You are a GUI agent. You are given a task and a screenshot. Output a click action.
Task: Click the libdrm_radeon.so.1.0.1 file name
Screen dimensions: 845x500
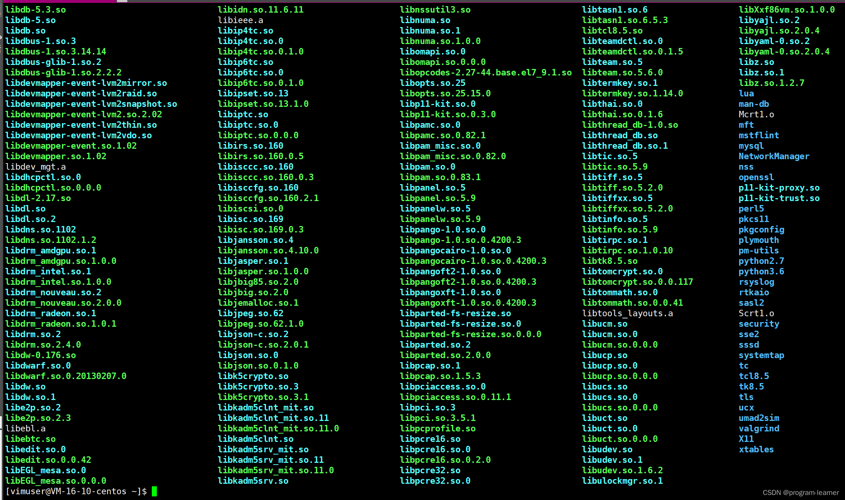61,324
